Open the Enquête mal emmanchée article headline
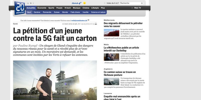This screenshot has width=201, height=100. pos(122,98)
